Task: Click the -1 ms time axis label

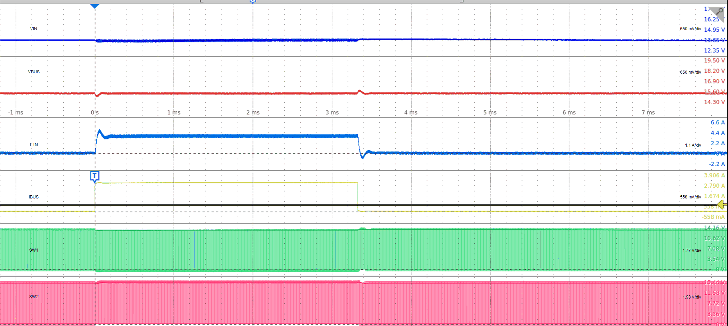Action: [x=16, y=113]
